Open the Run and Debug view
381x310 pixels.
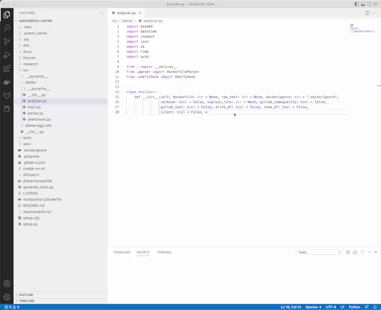[7, 55]
